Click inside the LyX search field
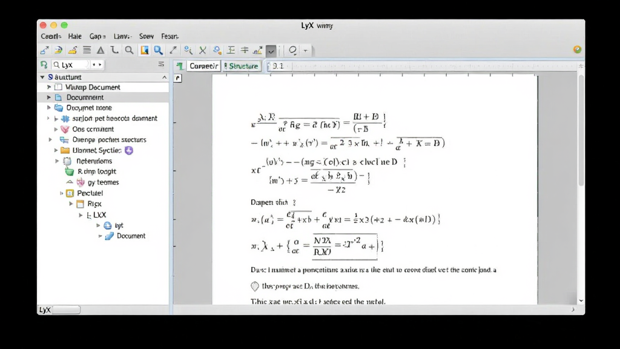 coord(71,64)
